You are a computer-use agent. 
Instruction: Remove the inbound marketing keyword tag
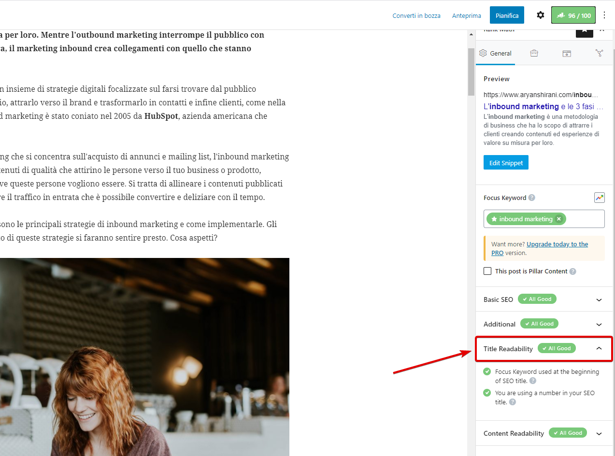coord(559,219)
